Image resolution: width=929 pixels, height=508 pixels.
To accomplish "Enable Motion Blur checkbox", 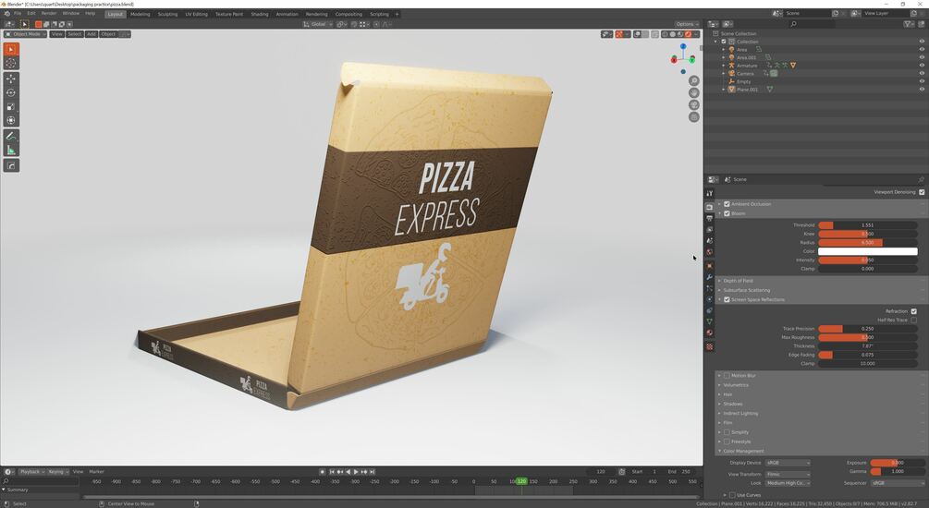I will [x=727, y=376].
